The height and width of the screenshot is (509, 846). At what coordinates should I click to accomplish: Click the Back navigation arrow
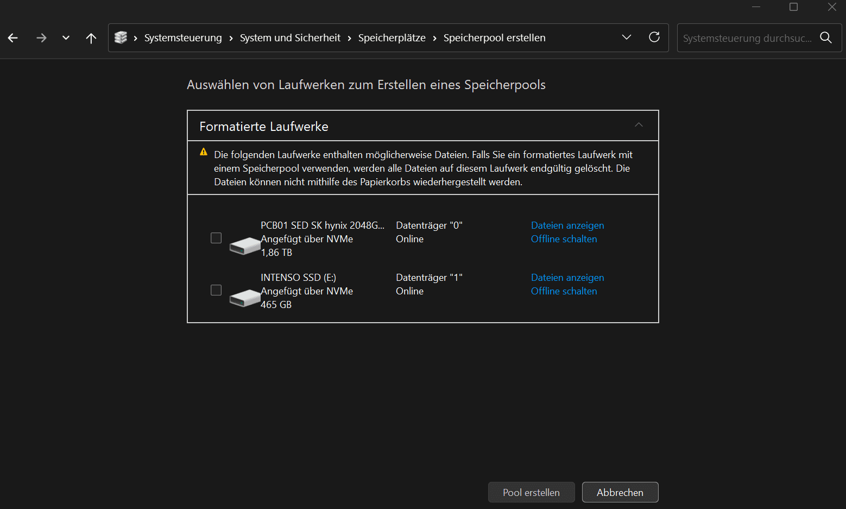(x=13, y=38)
